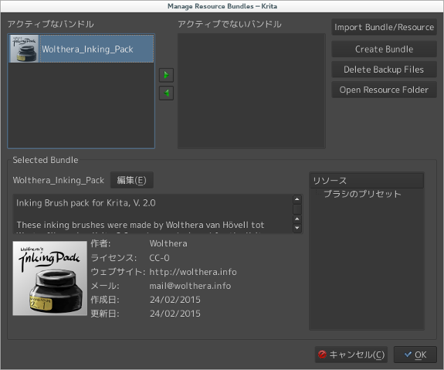Click the empty アクティブでないバンドル list box
This screenshot has height=370, width=444.
click(252, 91)
